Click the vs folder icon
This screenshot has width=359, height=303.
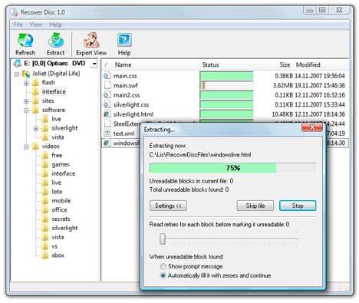point(45,246)
